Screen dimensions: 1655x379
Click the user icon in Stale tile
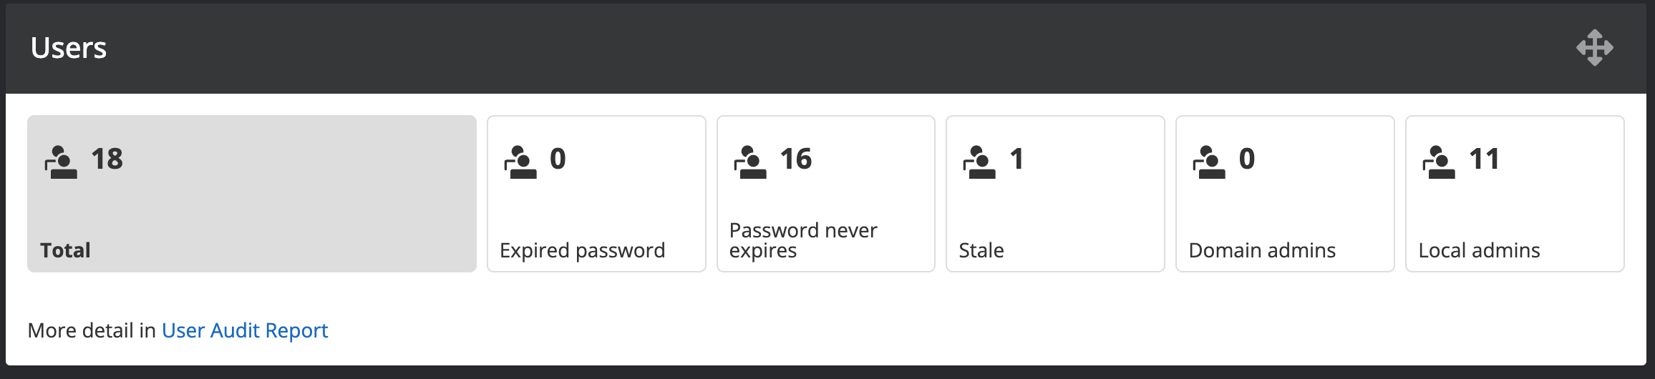coord(979,162)
